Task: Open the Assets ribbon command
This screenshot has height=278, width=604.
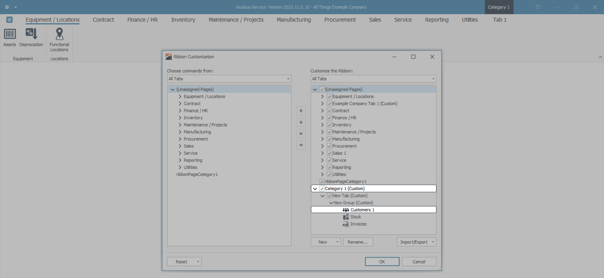Action: [x=10, y=37]
